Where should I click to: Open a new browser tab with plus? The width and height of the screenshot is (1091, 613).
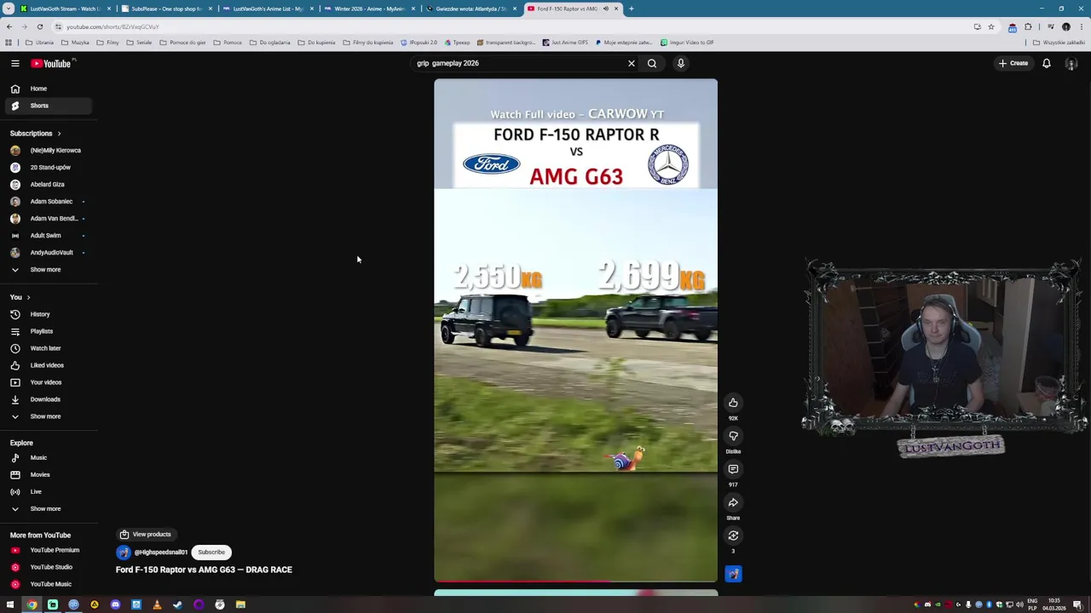632,9
